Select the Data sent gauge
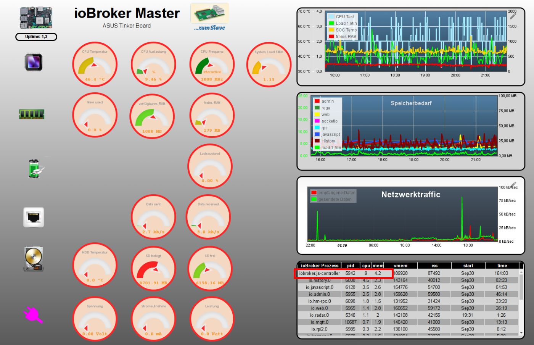Image resolution: width=534 pixels, height=345 pixels. point(153,217)
